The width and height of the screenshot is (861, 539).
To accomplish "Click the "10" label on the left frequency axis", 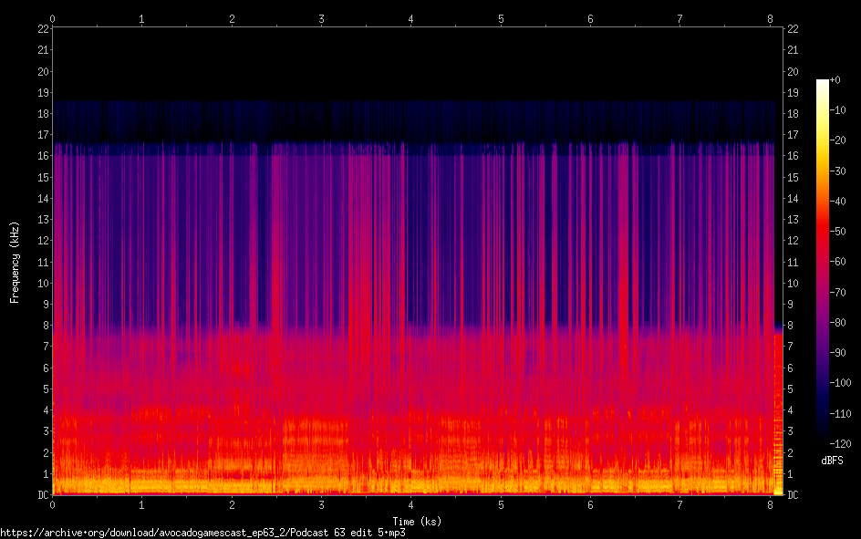I will coord(44,284).
